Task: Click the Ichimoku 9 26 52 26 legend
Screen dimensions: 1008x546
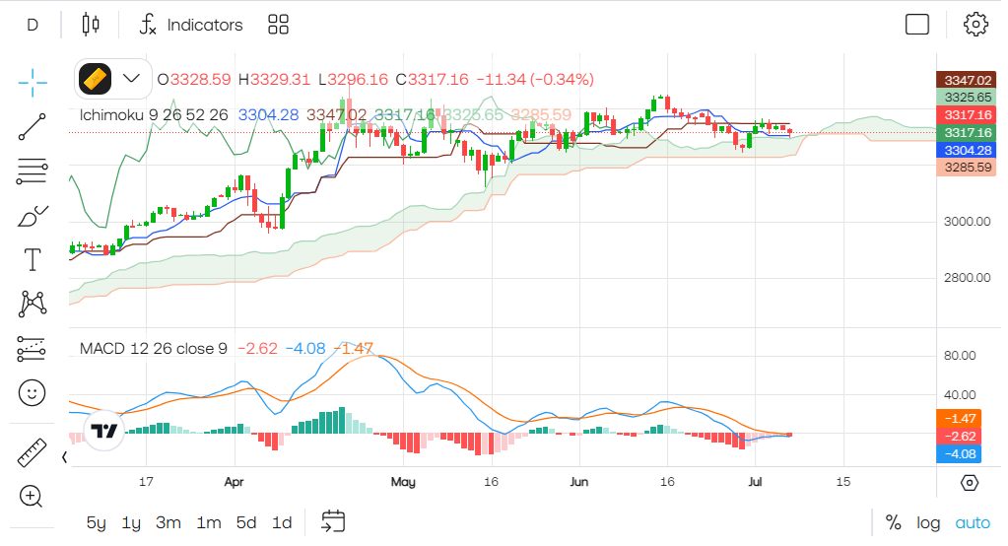Action: pyautogui.click(x=154, y=115)
